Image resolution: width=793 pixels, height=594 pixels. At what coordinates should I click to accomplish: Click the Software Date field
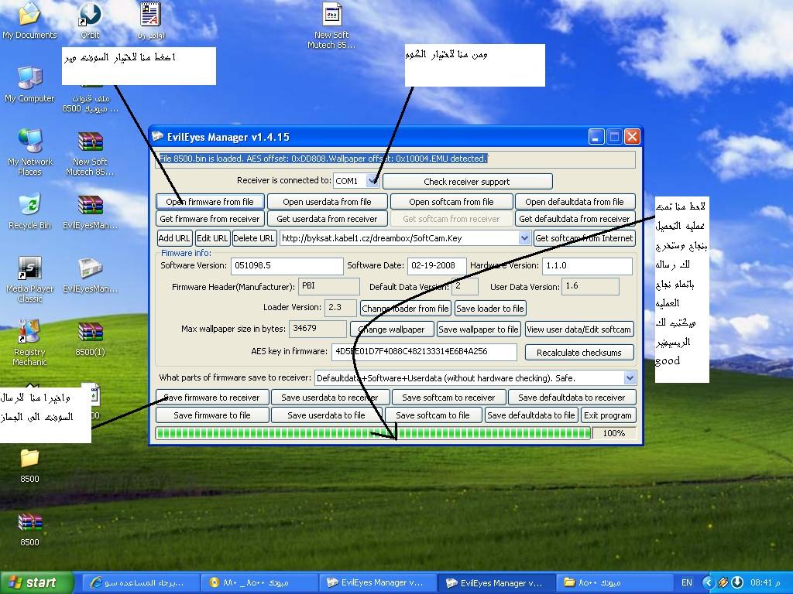tap(437, 266)
